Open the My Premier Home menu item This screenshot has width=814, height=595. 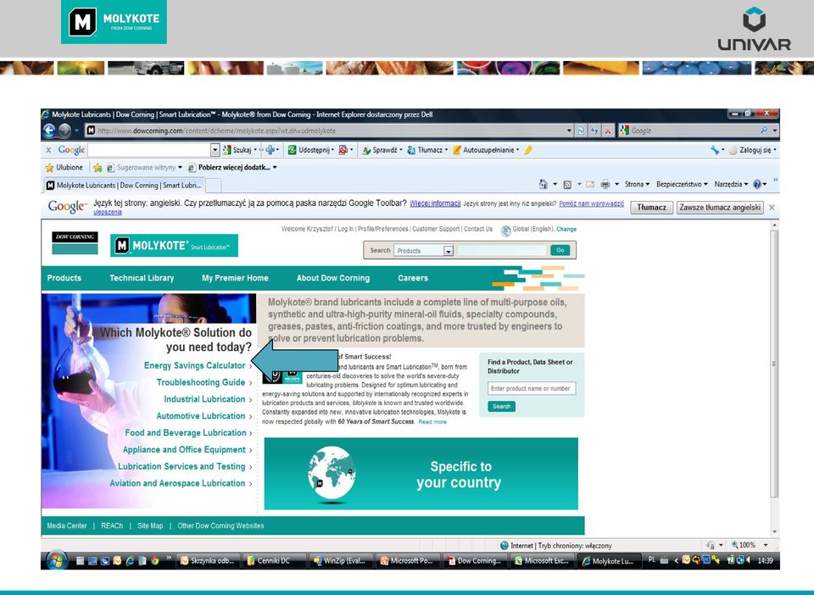(235, 278)
